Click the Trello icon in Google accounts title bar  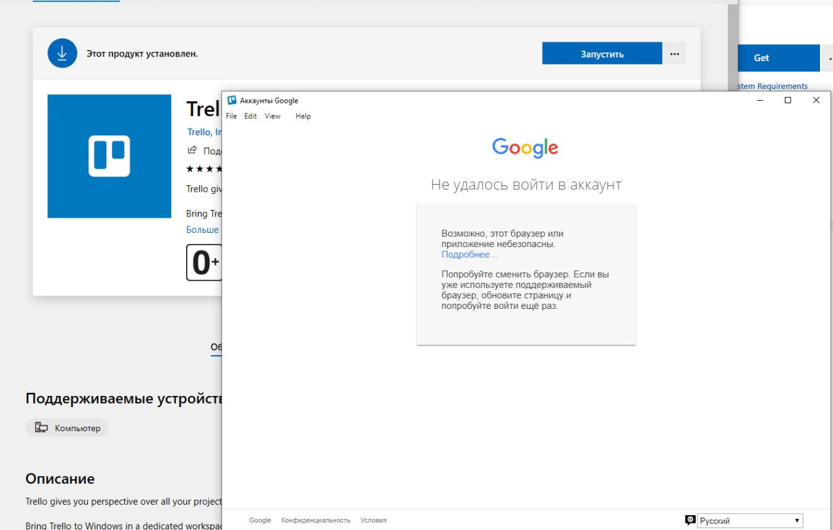(x=232, y=100)
